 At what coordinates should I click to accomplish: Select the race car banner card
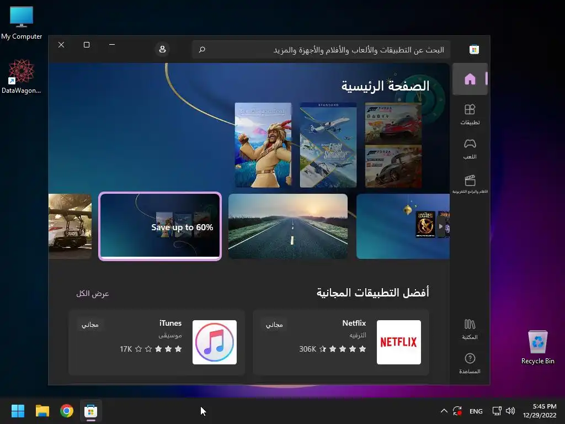point(70,226)
